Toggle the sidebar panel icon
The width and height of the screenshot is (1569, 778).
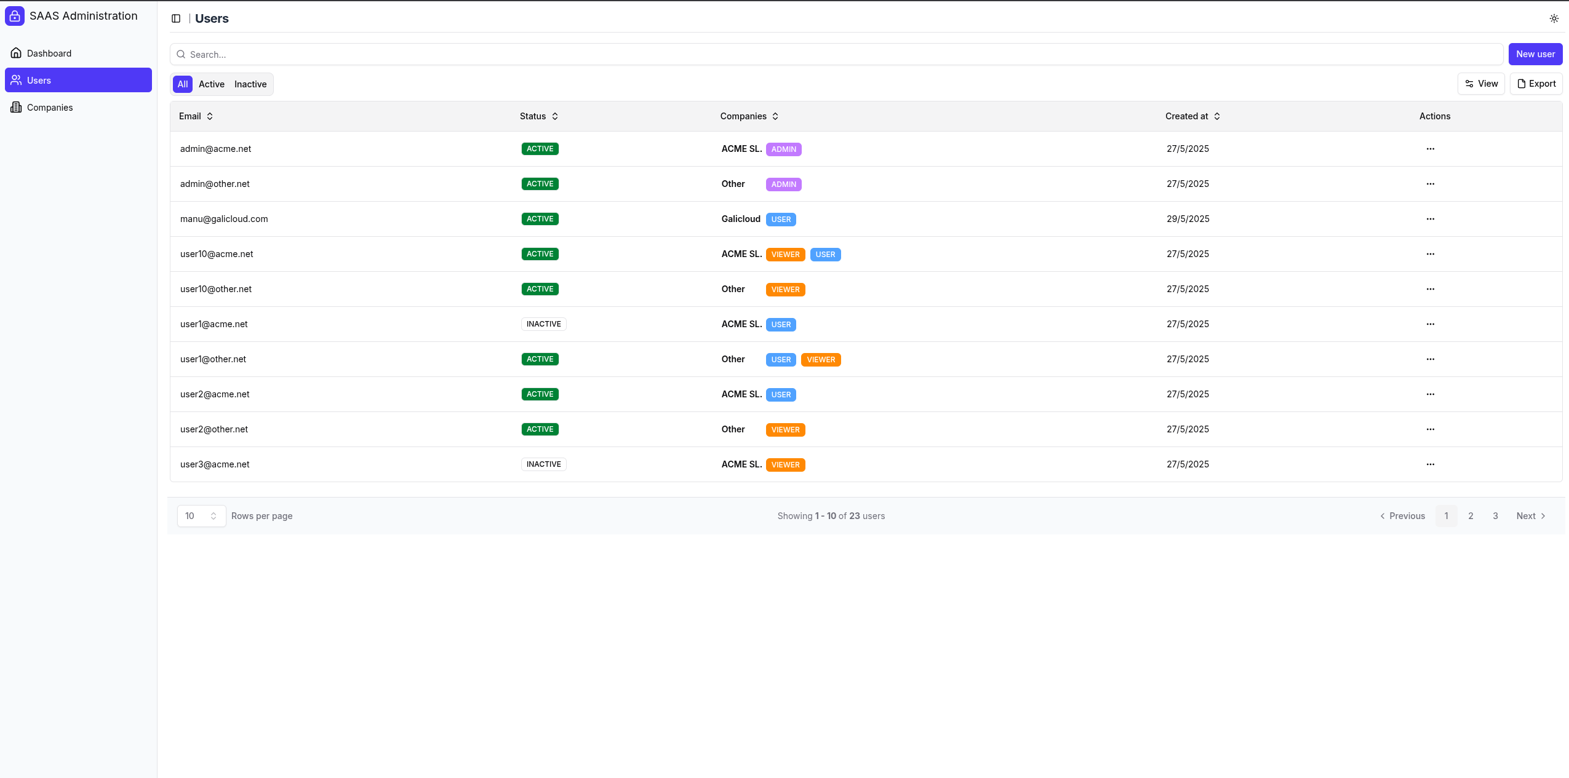(176, 18)
